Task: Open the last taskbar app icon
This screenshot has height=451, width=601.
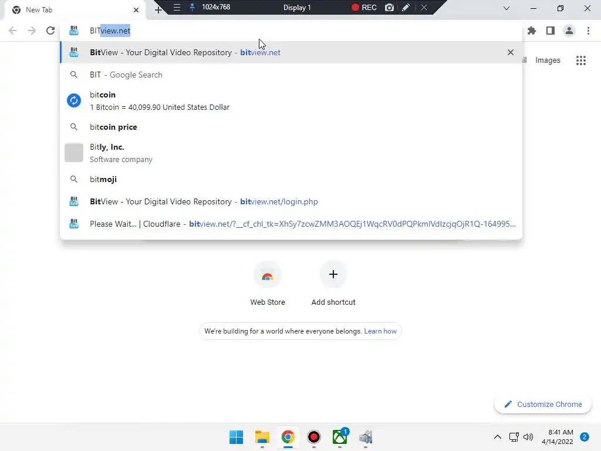Action: click(366, 437)
